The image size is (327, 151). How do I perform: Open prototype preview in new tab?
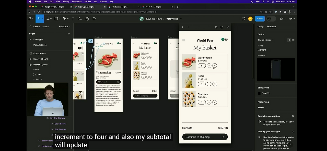tap(222, 27)
